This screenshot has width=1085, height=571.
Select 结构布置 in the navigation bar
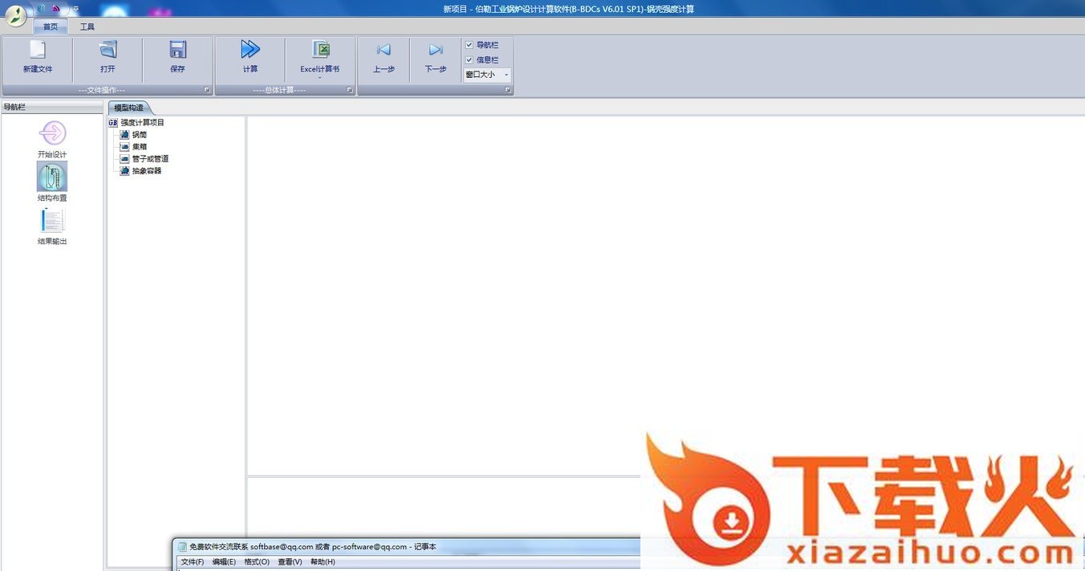click(52, 182)
